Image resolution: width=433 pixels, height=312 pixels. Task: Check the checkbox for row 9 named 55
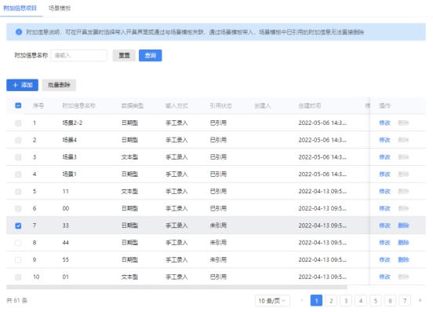(x=18, y=260)
